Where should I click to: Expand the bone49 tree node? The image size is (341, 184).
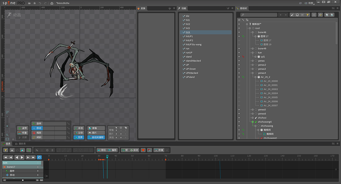click(x=252, y=49)
